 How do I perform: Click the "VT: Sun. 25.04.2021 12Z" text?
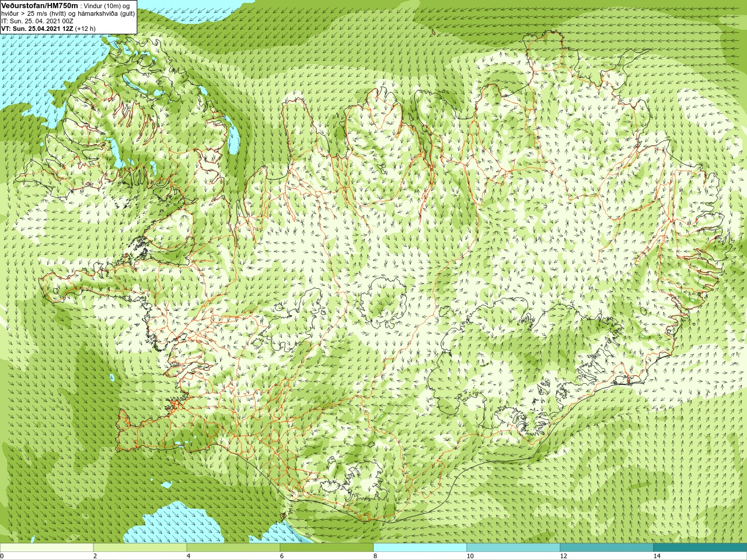pyautogui.click(x=37, y=29)
